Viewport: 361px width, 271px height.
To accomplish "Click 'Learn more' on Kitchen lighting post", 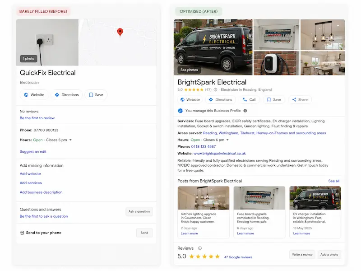I will tap(189, 234).
